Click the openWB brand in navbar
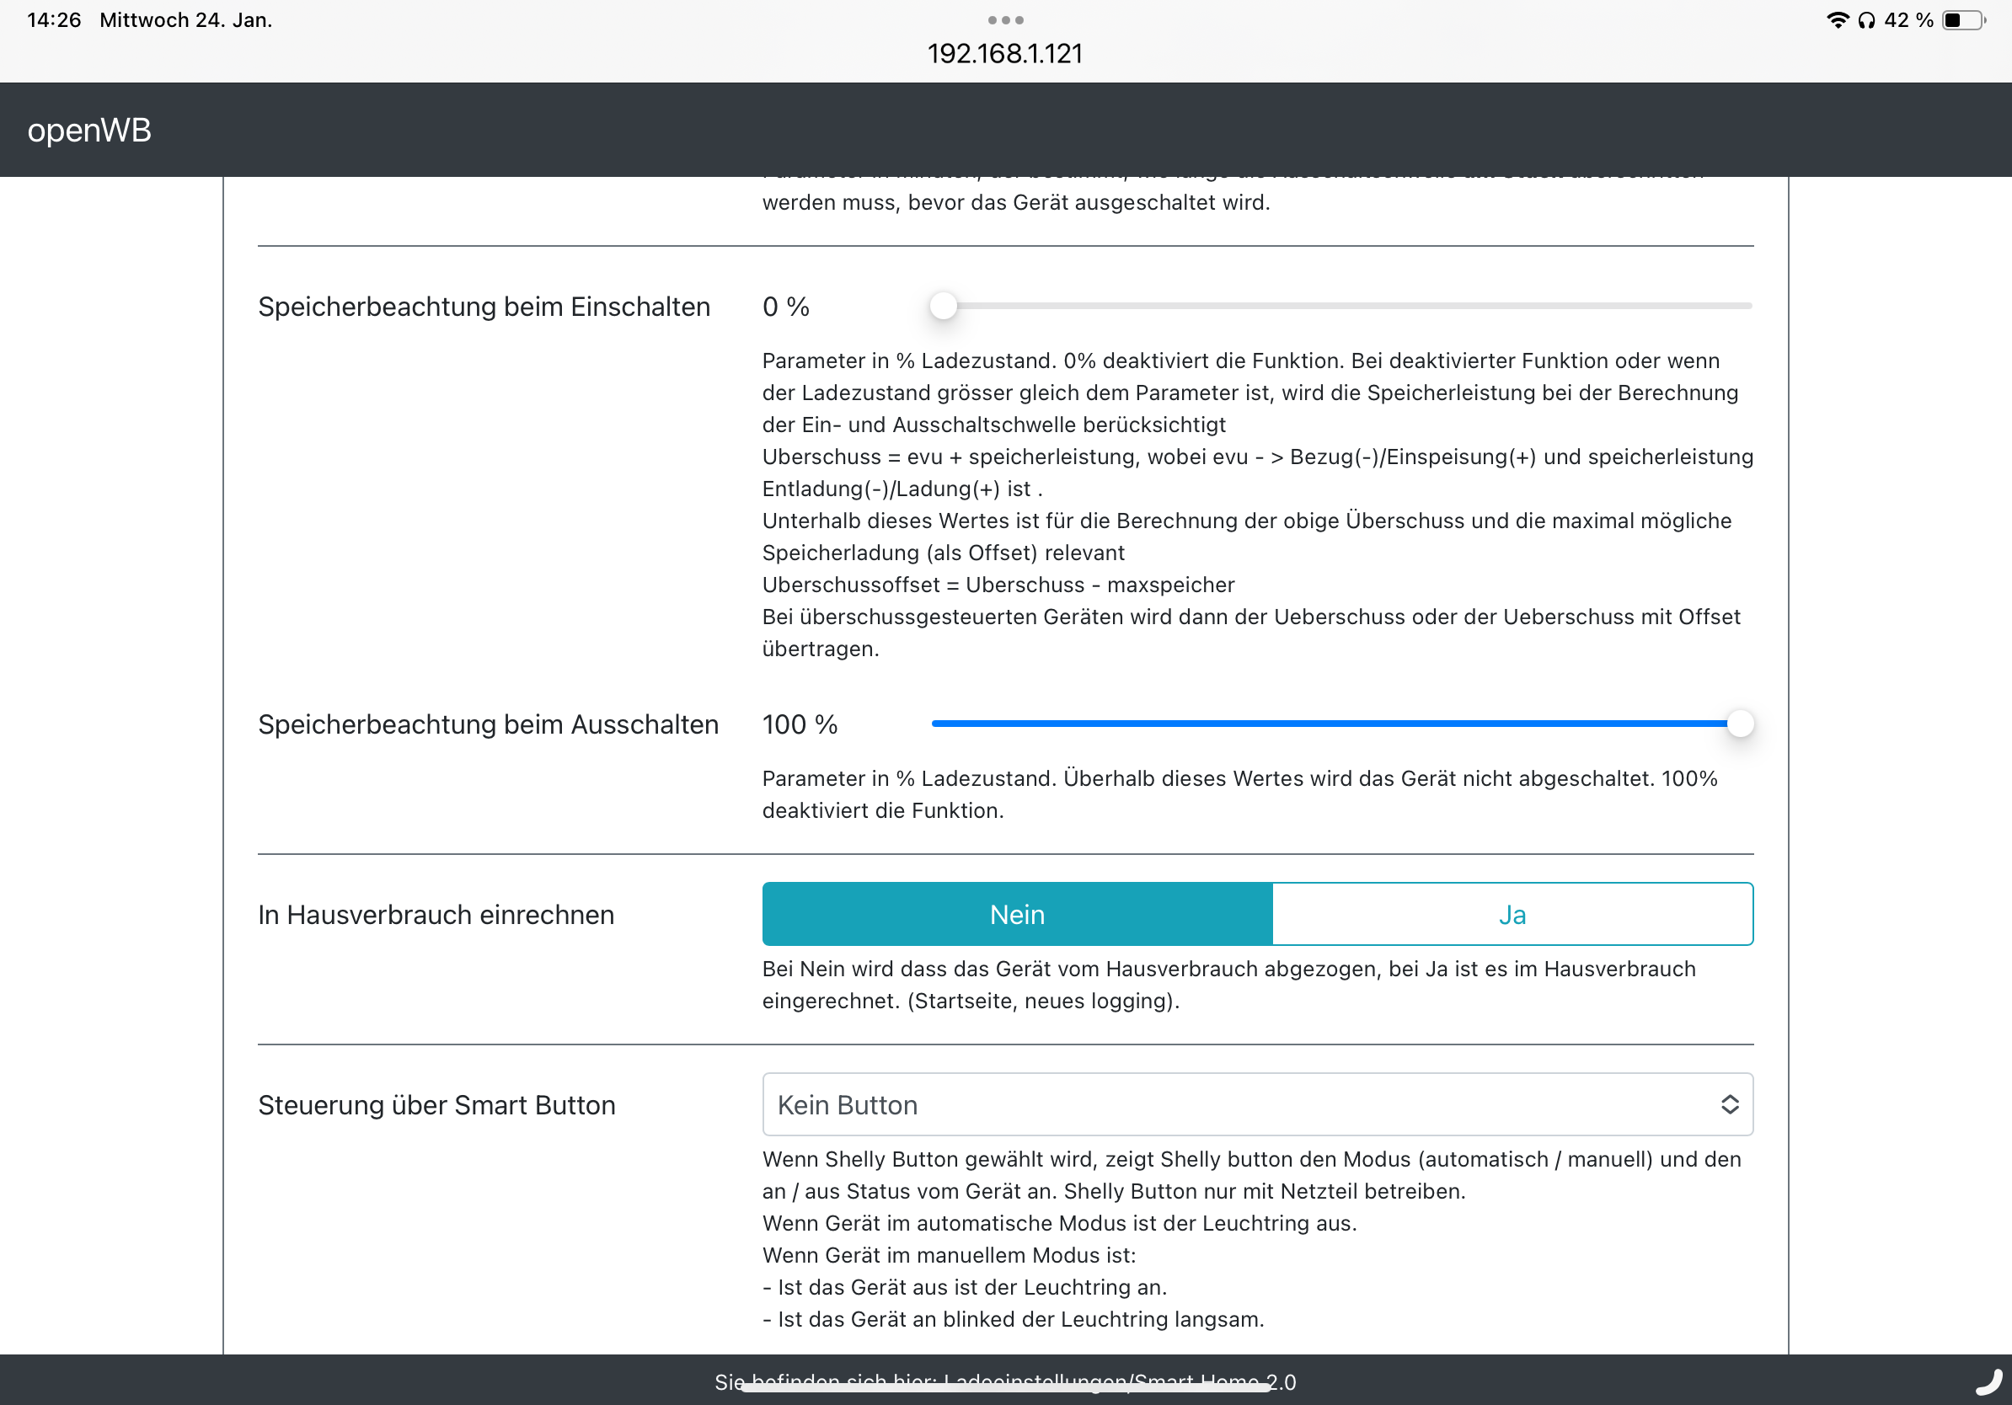The height and width of the screenshot is (1405, 2012). coord(89,130)
